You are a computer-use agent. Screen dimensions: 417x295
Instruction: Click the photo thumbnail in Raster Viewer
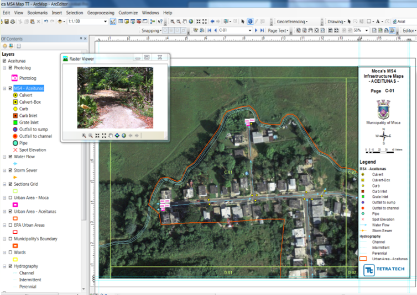pos(114,98)
